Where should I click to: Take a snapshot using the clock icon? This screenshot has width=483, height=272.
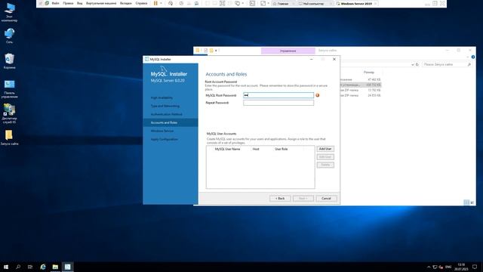point(181,3)
